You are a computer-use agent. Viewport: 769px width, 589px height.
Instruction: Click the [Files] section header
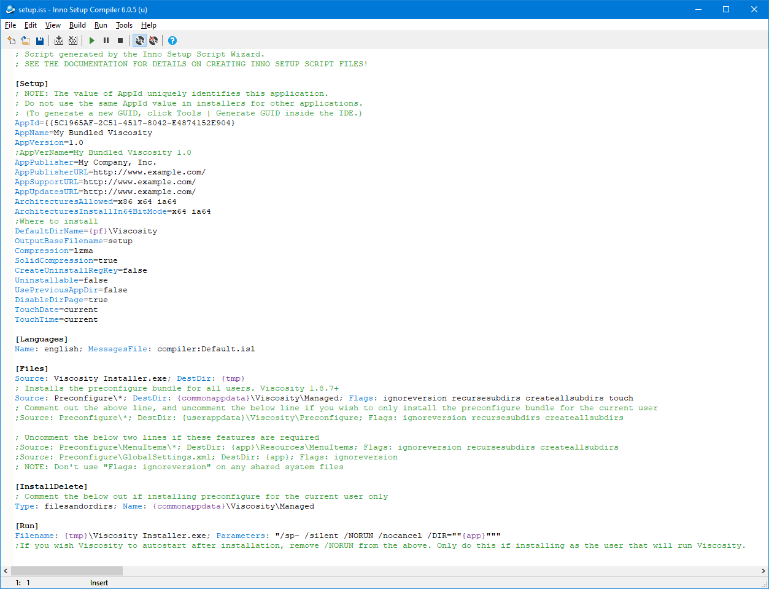32,369
